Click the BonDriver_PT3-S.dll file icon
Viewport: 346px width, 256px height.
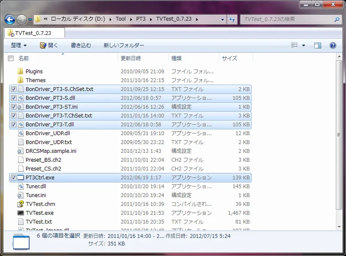coord(21,98)
